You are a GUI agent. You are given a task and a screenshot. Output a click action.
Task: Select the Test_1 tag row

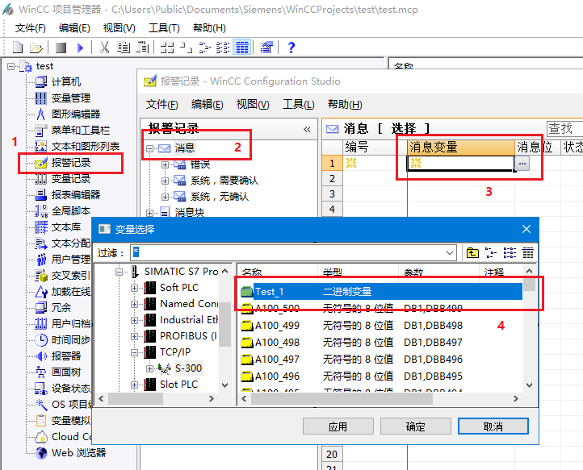pos(381,292)
